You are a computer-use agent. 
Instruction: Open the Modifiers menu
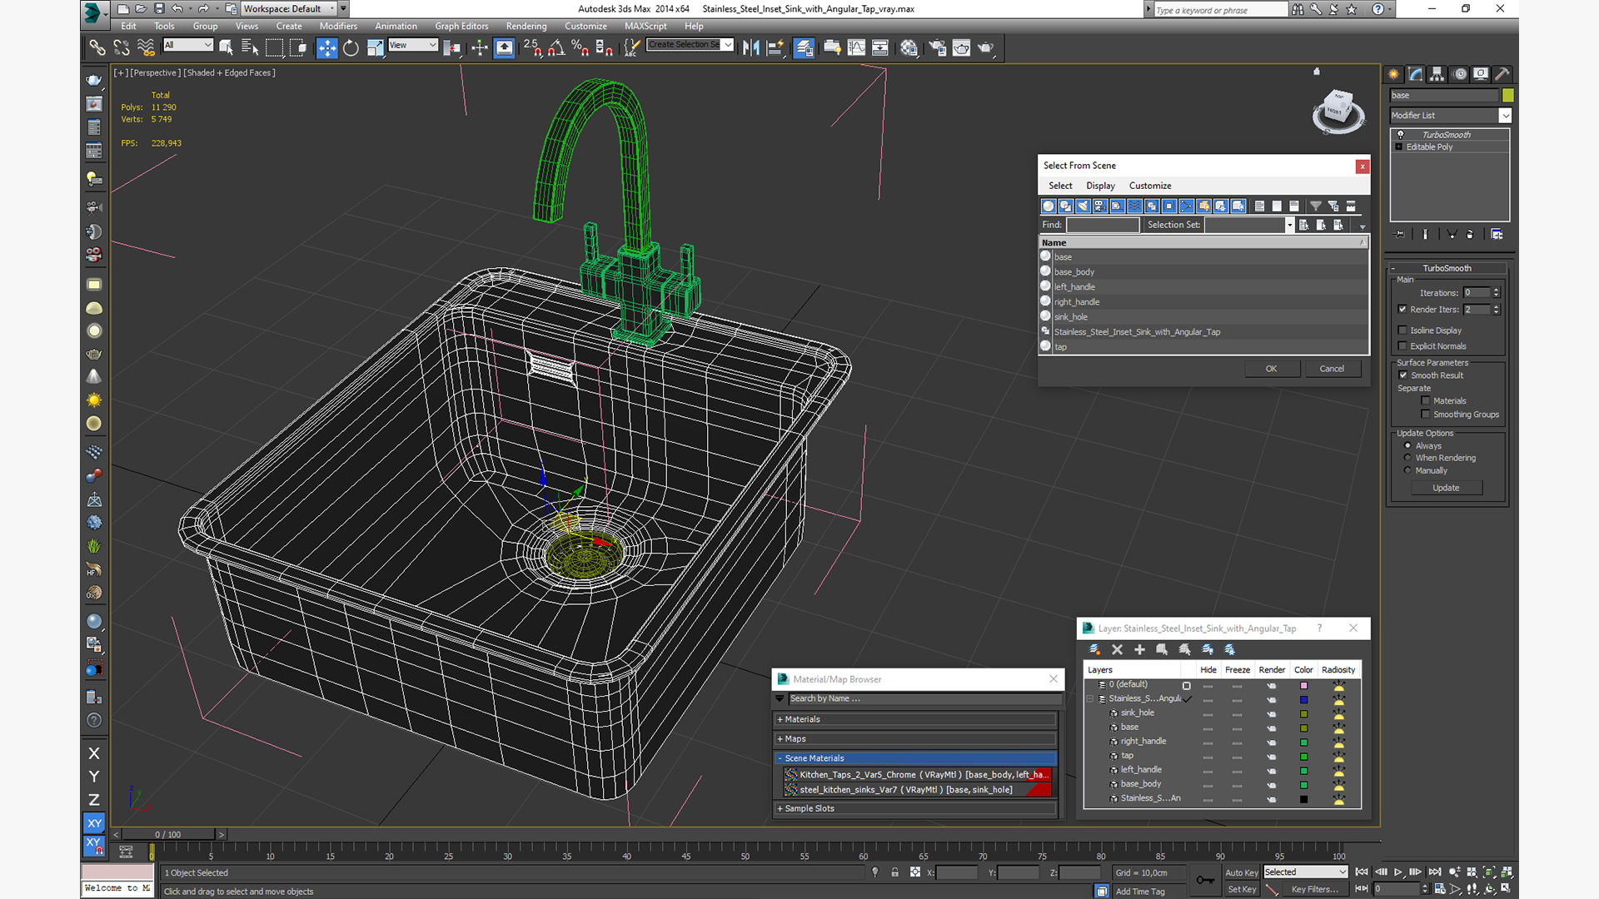pyautogui.click(x=338, y=26)
